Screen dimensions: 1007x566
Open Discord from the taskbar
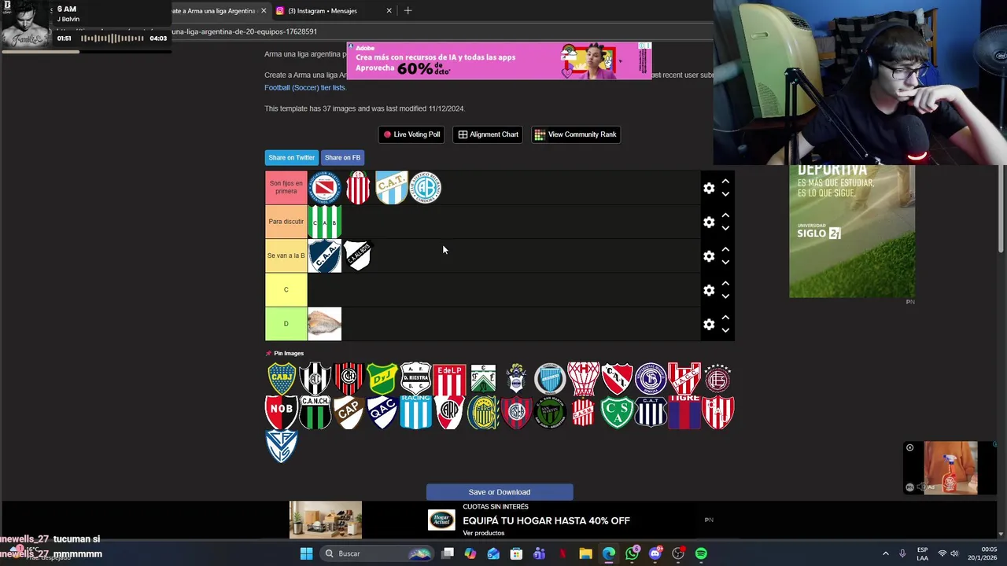coord(655,553)
